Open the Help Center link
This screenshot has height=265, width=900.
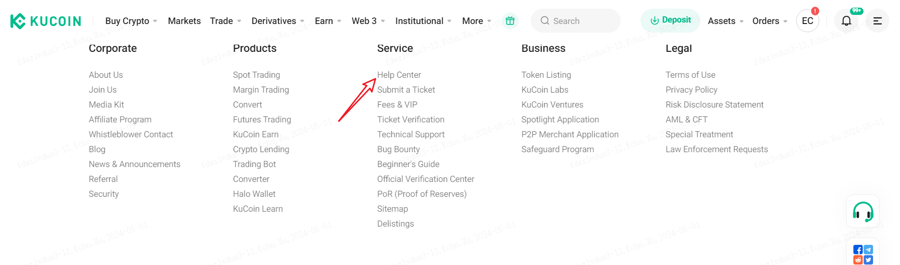pos(399,75)
